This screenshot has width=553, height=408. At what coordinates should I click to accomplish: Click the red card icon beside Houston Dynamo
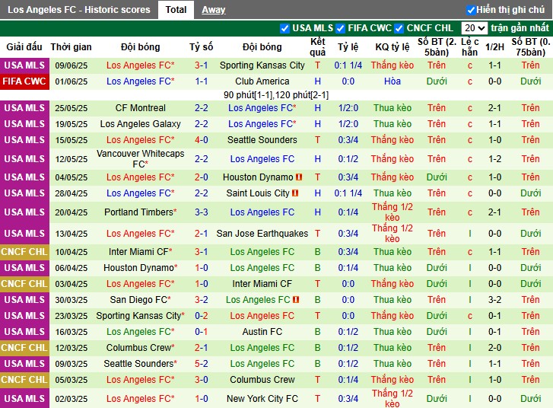coord(299,177)
